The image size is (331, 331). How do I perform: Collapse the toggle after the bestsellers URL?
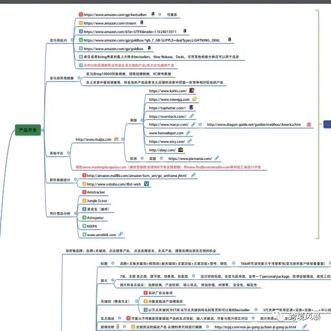click(160, 14)
